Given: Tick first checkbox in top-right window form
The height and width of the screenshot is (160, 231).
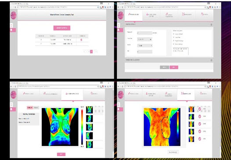Looking at the screenshot, I should [174, 34].
